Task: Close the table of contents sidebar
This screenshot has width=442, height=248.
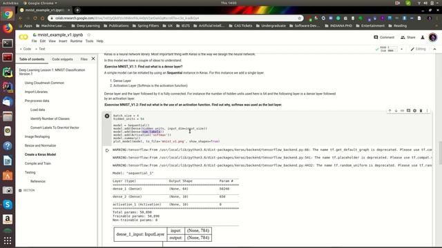Action: (x=93, y=59)
